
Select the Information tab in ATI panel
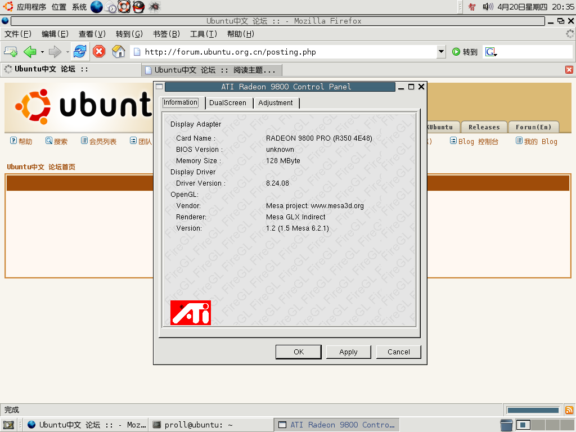(181, 102)
